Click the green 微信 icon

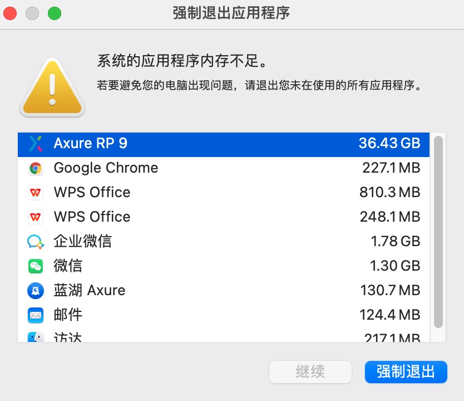(36, 266)
